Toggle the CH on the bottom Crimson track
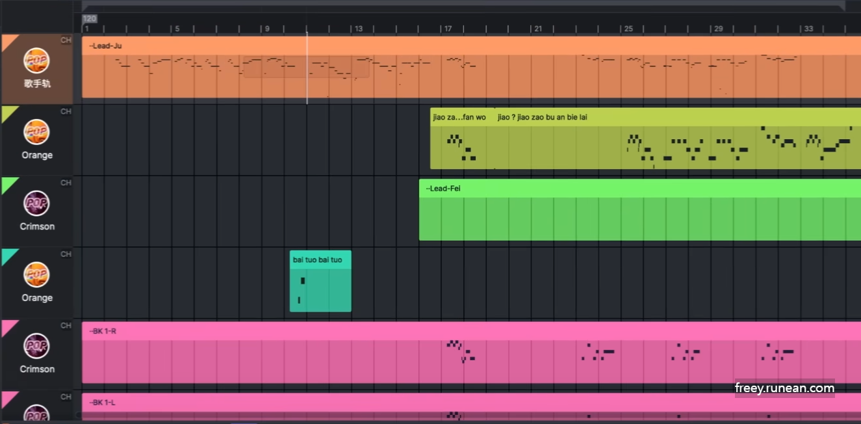Viewport: 861px width, 424px height. (65, 326)
